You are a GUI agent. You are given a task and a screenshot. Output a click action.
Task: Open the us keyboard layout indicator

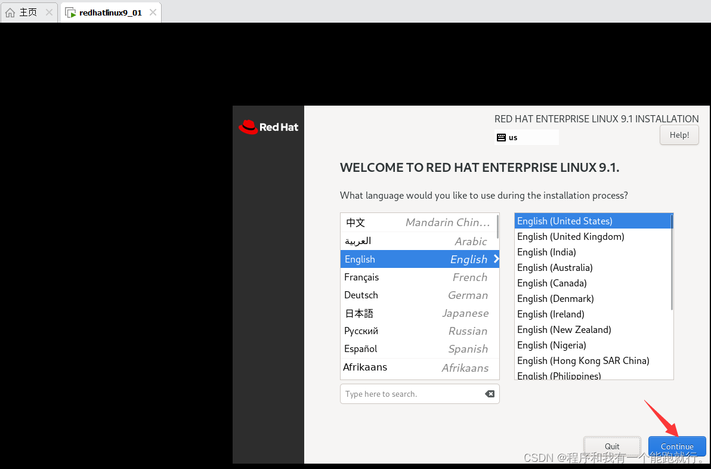(527, 137)
